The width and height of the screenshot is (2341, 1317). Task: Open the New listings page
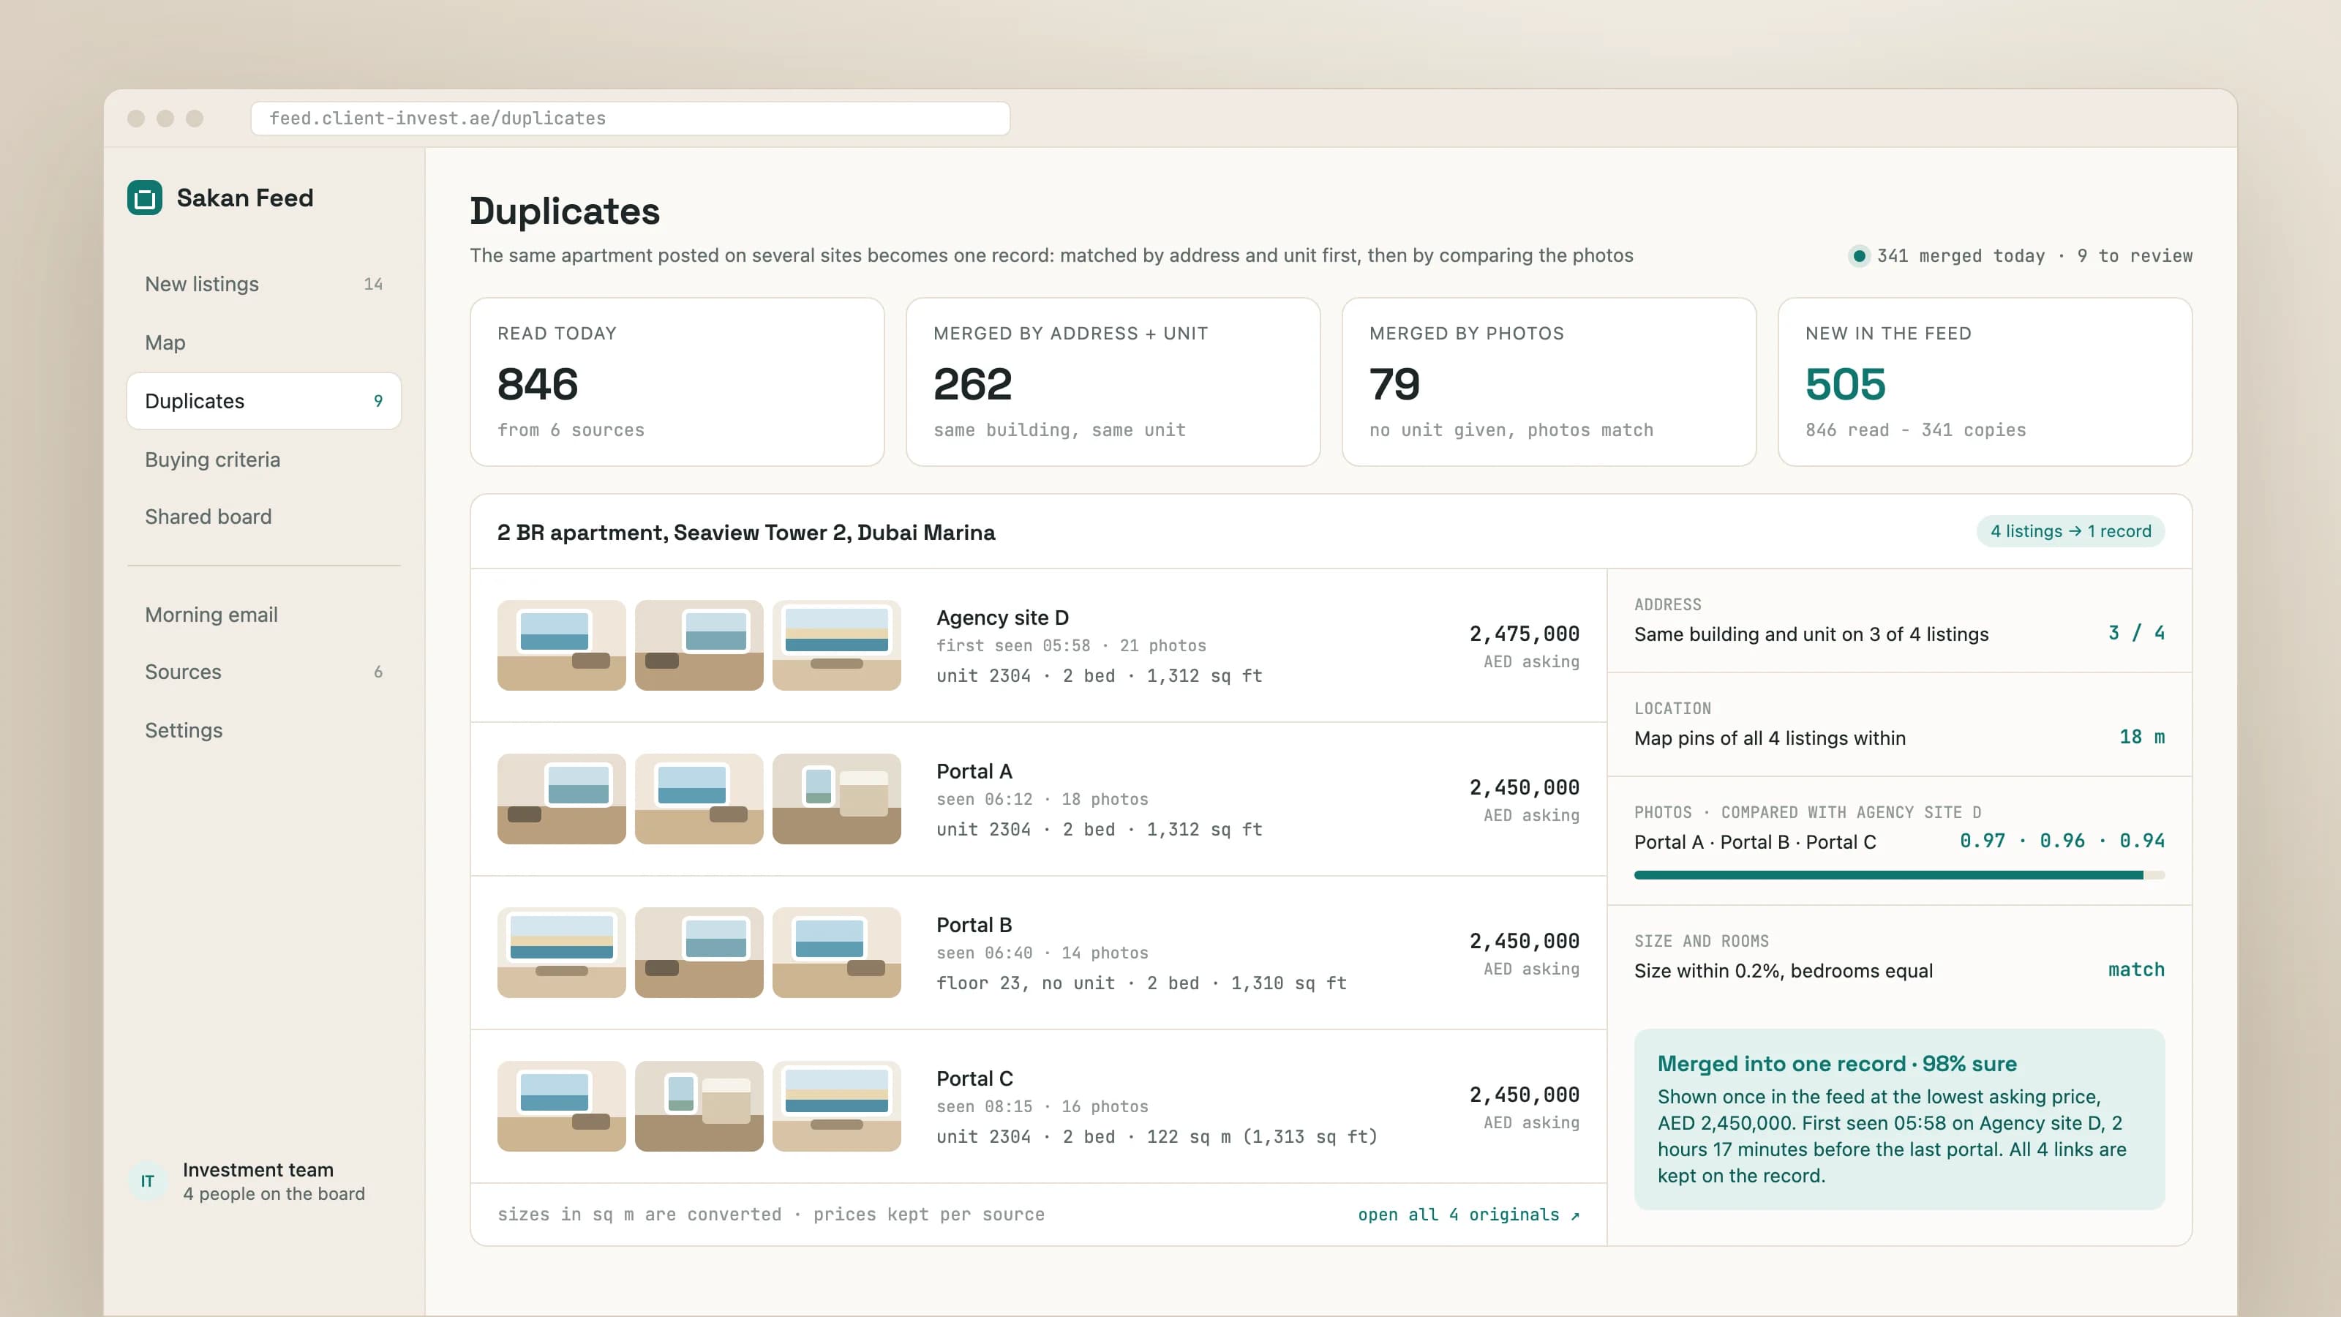(x=263, y=285)
